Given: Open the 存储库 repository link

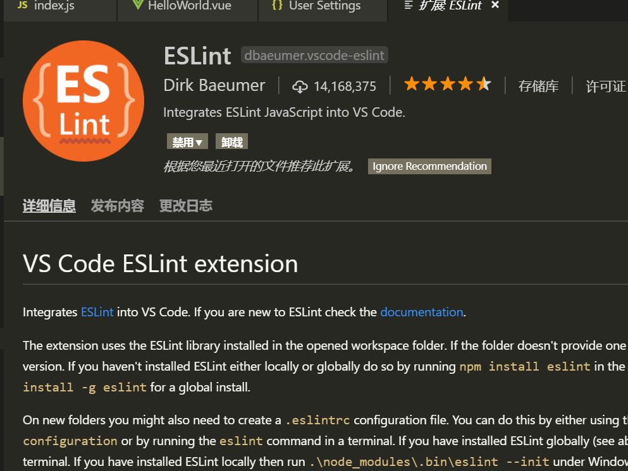Looking at the screenshot, I should click(538, 86).
